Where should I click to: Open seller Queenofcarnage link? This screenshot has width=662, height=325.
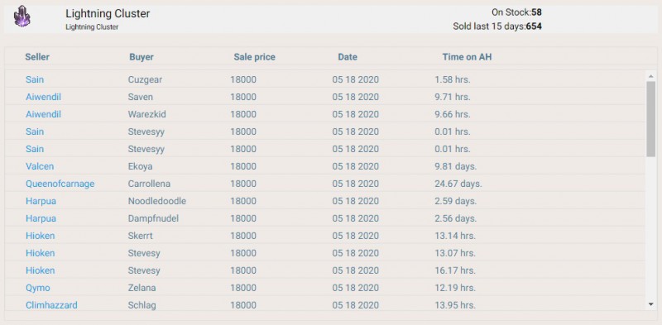click(x=60, y=184)
